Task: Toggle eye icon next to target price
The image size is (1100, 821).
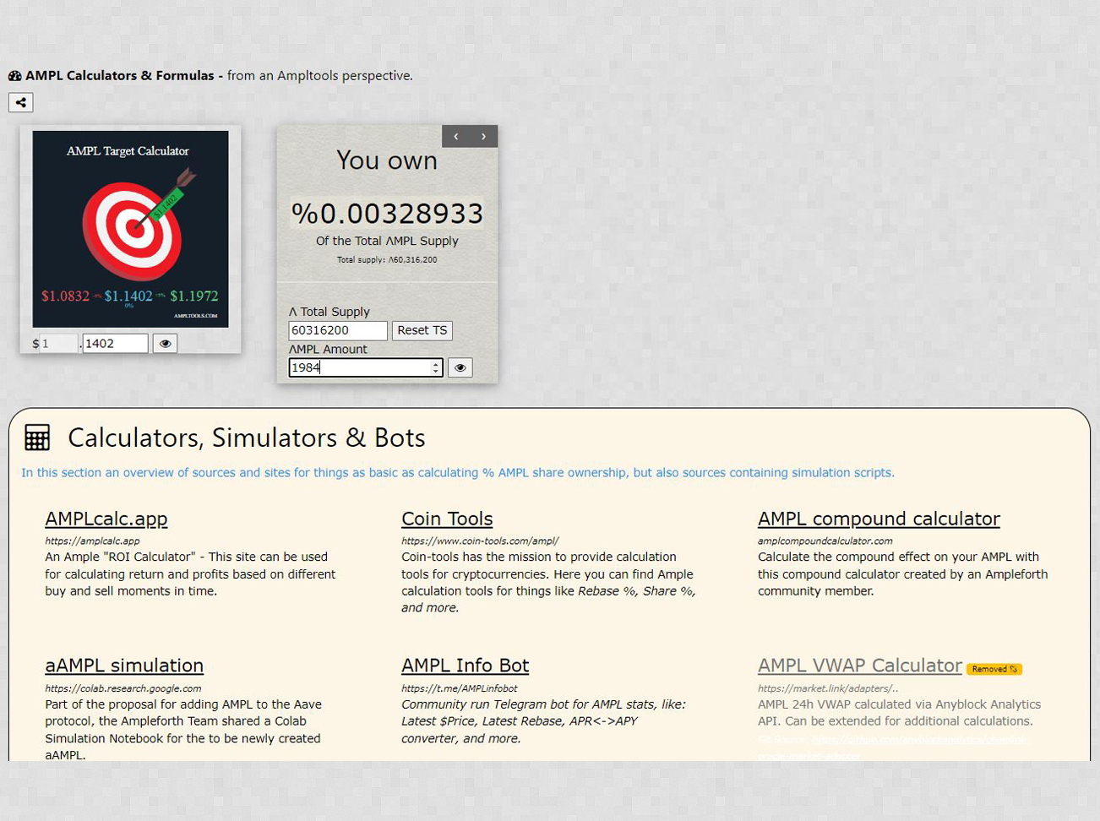Action: tap(165, 344)
